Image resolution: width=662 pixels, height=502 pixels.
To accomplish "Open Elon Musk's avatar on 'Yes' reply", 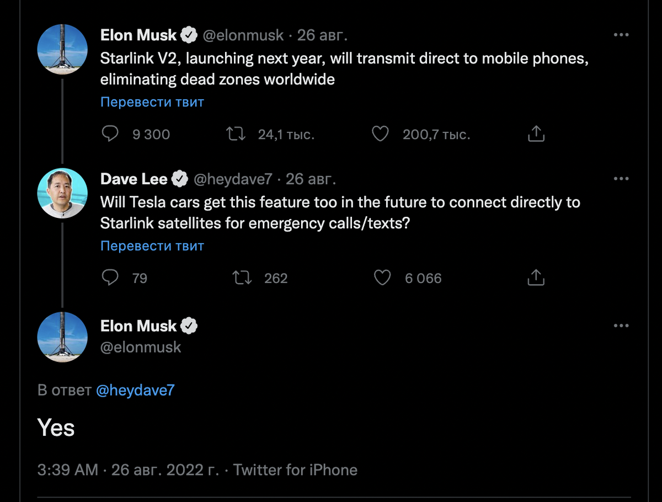I will click(62, 337).
